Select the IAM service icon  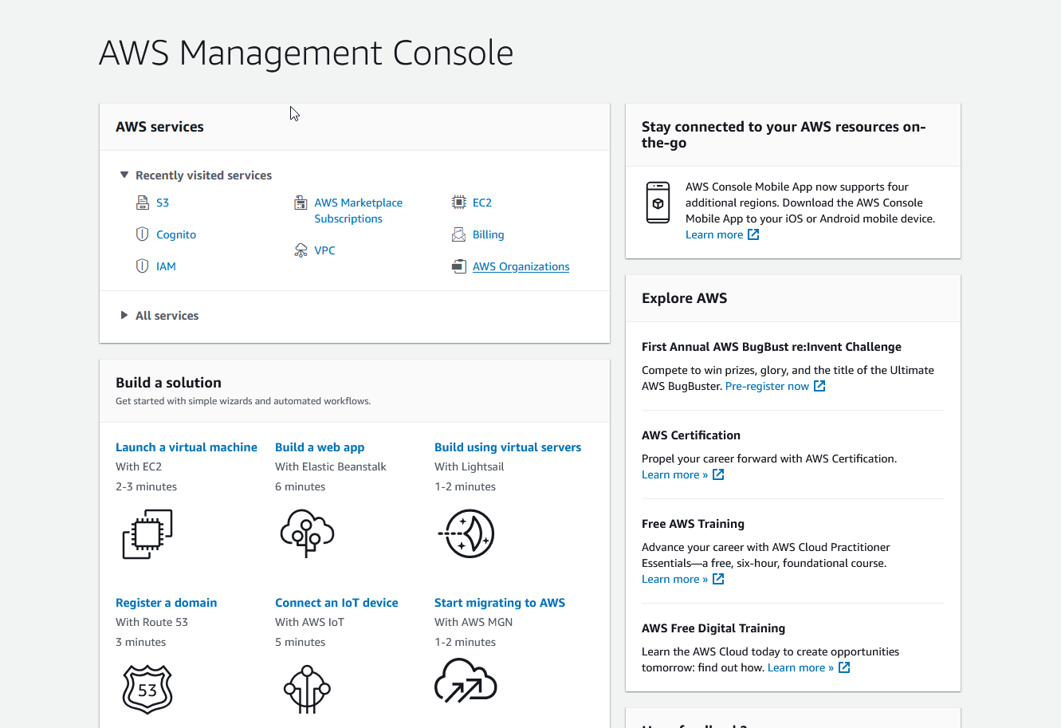click(141, 266)
